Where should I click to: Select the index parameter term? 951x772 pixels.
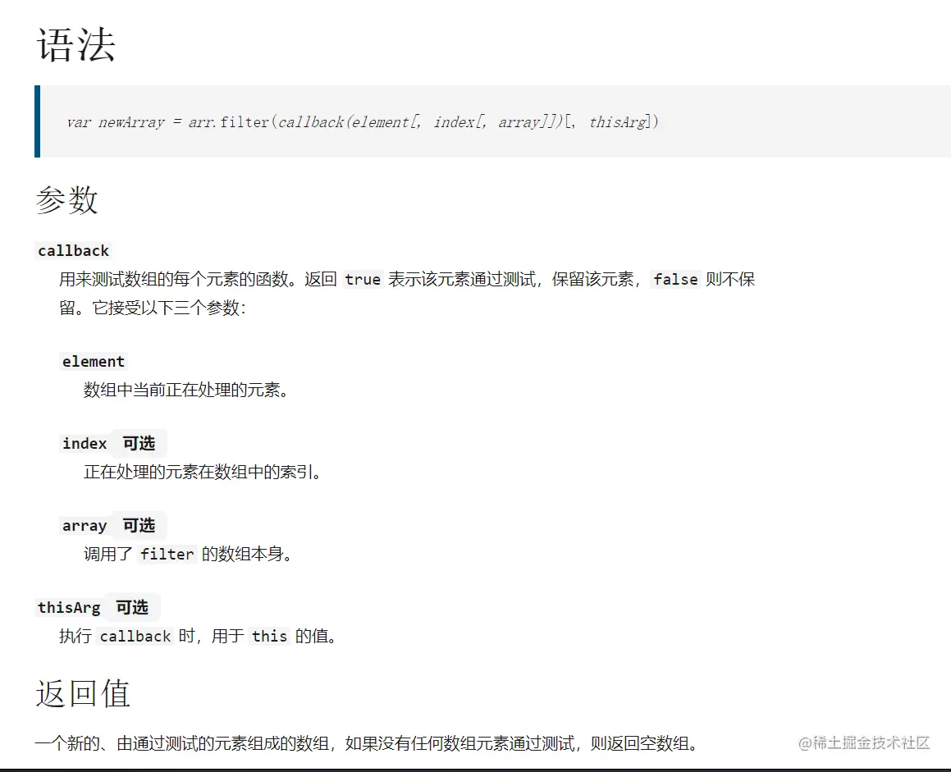[85, 443]
